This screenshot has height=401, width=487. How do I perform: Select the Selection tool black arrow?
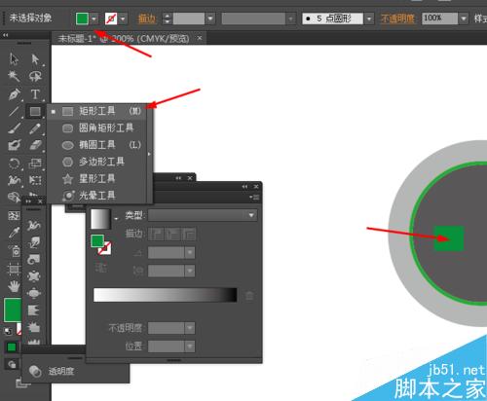click(14, 59)
